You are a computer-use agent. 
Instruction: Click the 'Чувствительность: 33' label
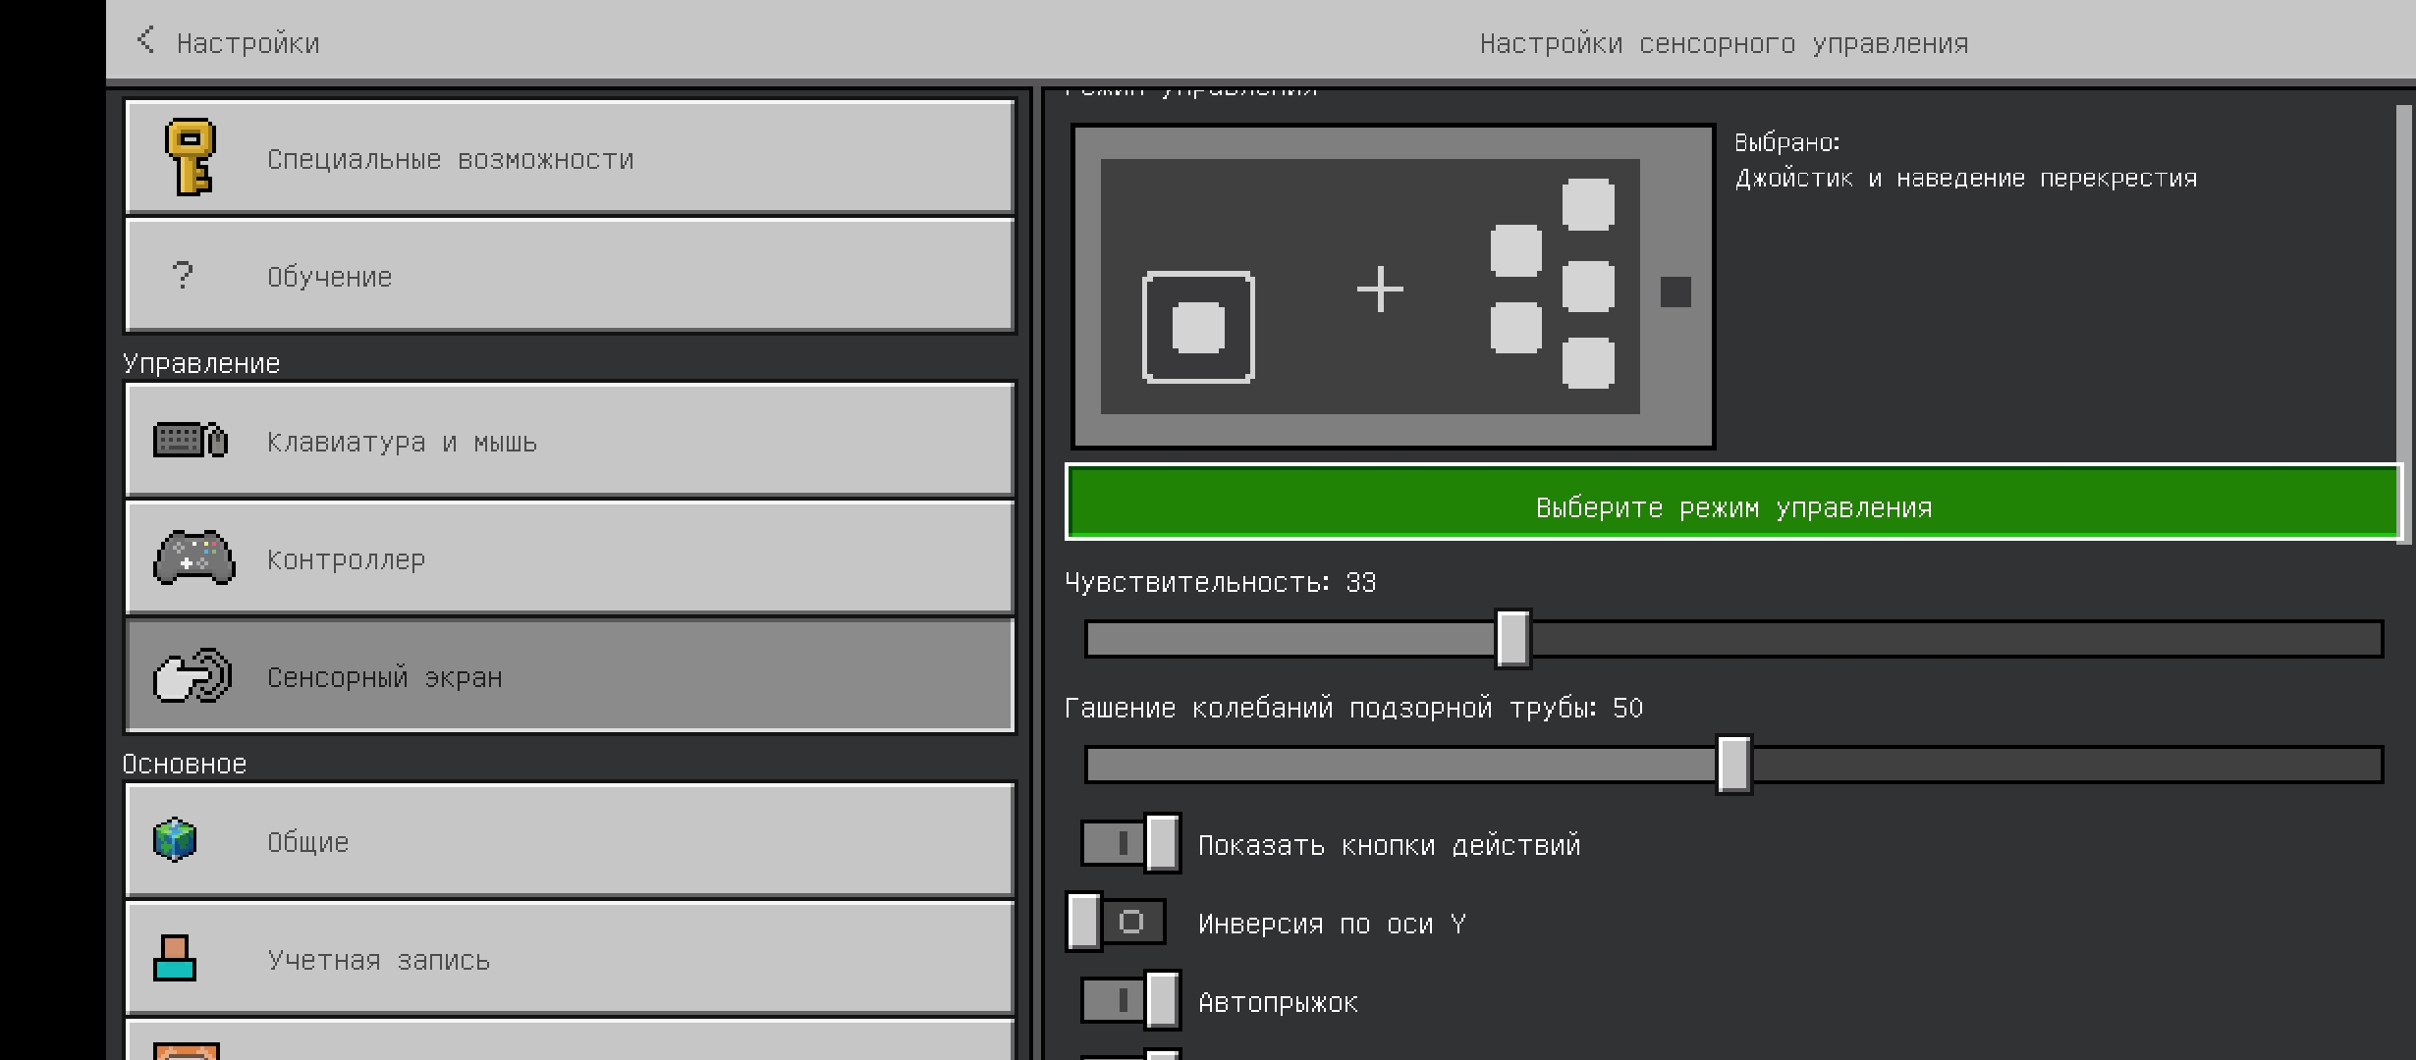tap(1221, 582)
